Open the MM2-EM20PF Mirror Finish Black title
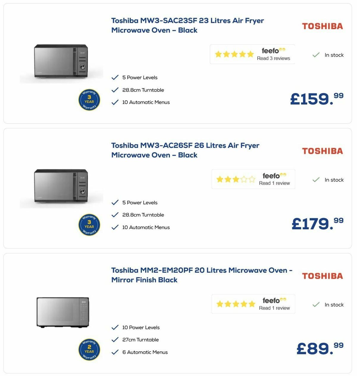Image resolution: width=357 pixels, height=376 pixels. (201, 275)
